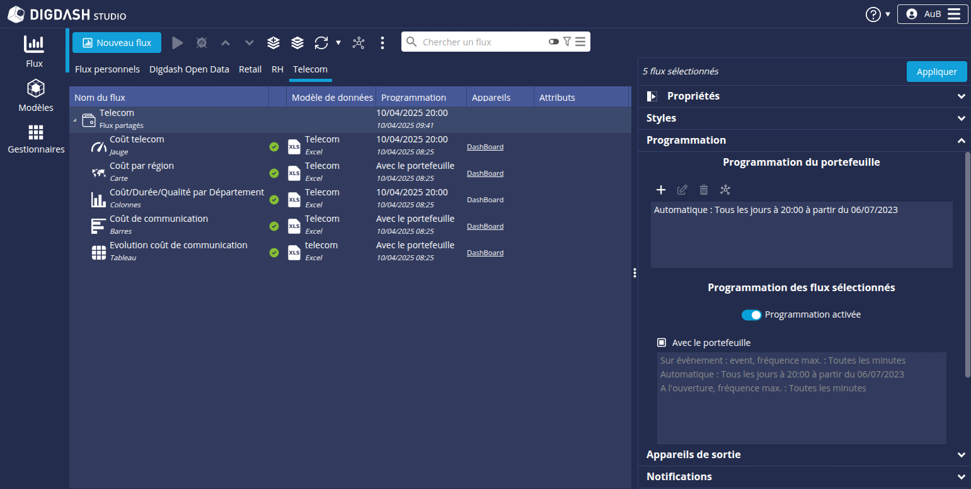This screenshot has width=971, height=489.
Task: Click the play/run flow icon in toolbar
Action: pyautogui.click(x=178, y=43)
